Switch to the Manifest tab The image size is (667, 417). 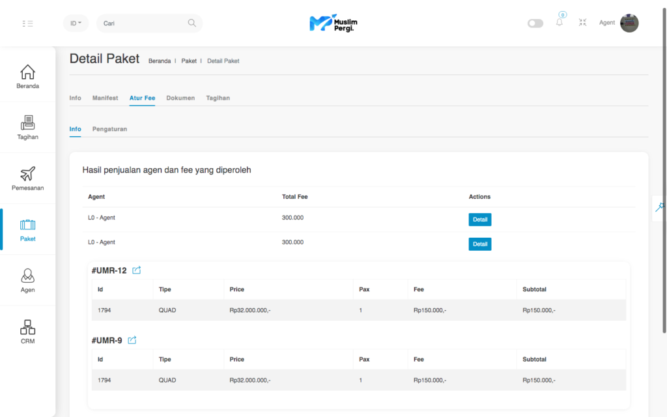pyautogui.click(x=105, y=98)
